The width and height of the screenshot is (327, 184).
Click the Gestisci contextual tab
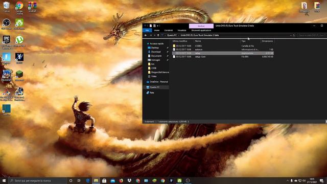[x=201, y=26]
